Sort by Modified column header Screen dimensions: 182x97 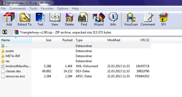pos(119,40)
